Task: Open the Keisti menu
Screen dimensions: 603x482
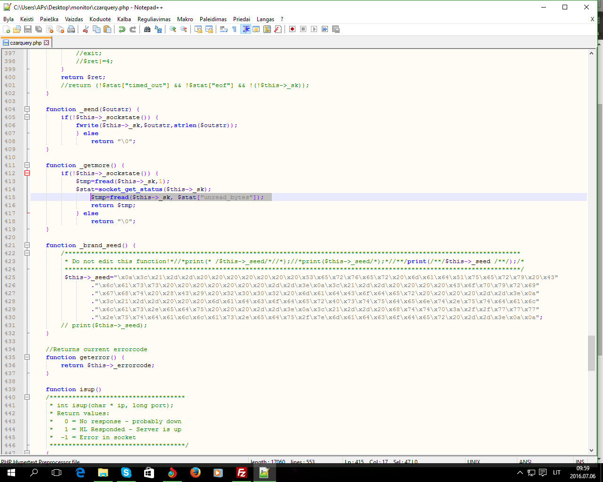Action: coord(27,19)
